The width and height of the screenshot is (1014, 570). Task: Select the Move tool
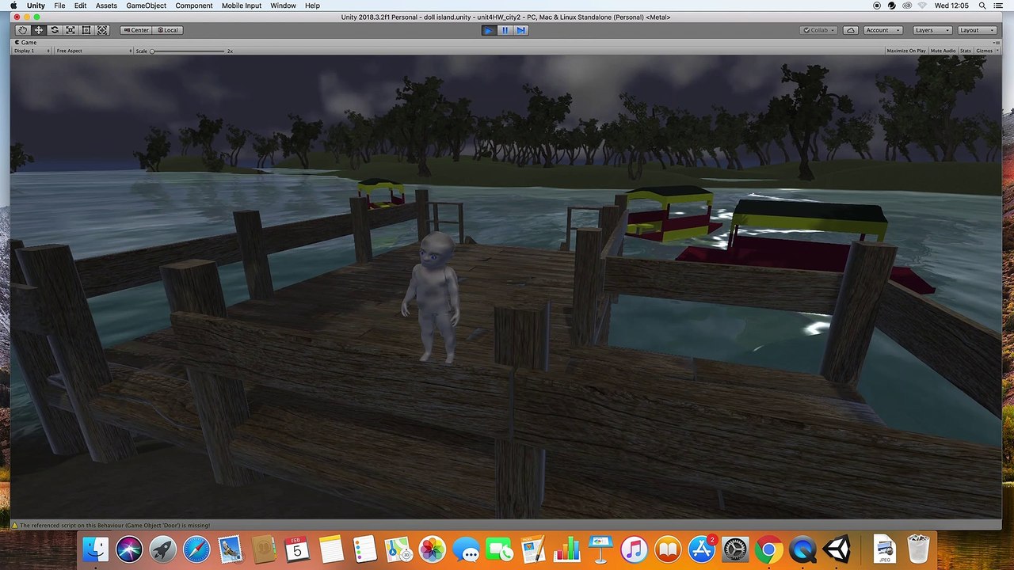(x=38, y=30)
